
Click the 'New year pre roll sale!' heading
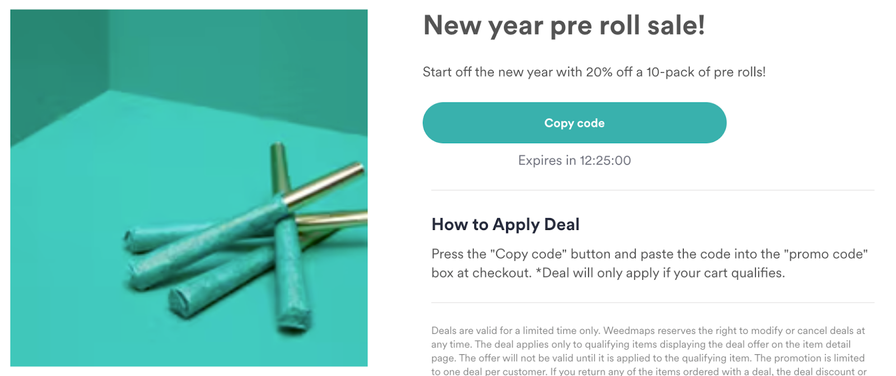point(564,25)
